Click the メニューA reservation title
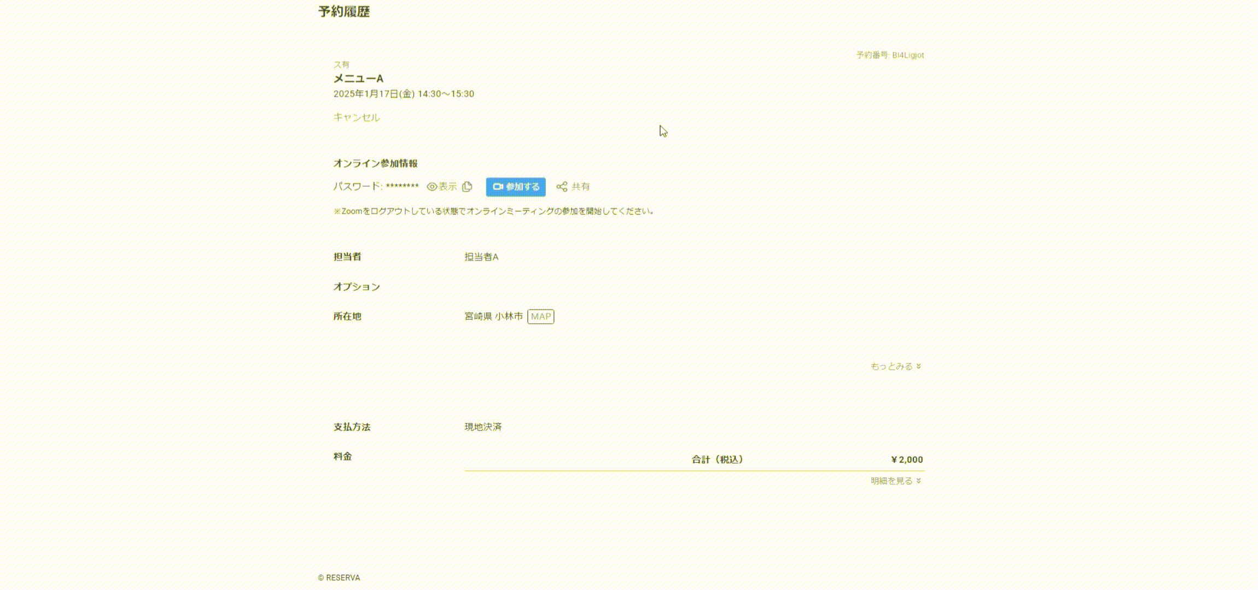The height and width of the screenshot is (590, 1258). [x=359, y=79]
